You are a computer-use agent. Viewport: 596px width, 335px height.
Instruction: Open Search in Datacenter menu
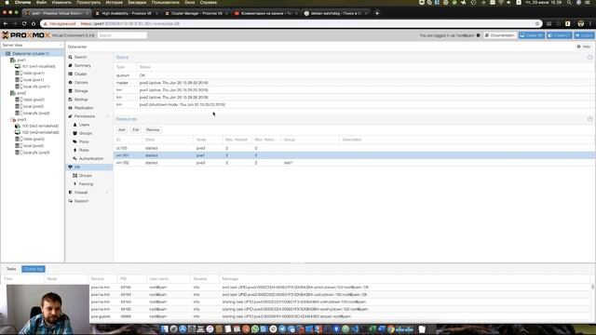tap(80, 57)
